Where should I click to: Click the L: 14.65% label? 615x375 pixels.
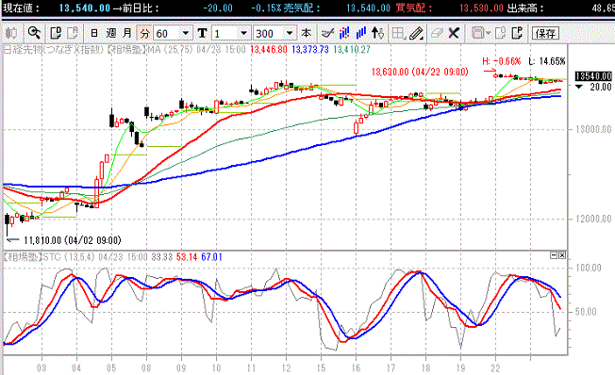point(547,61)
